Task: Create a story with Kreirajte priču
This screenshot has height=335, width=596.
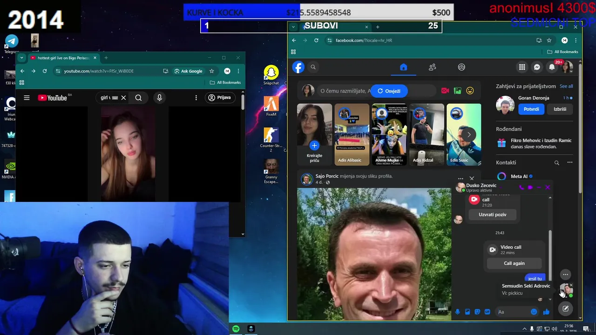Action: click(314, 134)
